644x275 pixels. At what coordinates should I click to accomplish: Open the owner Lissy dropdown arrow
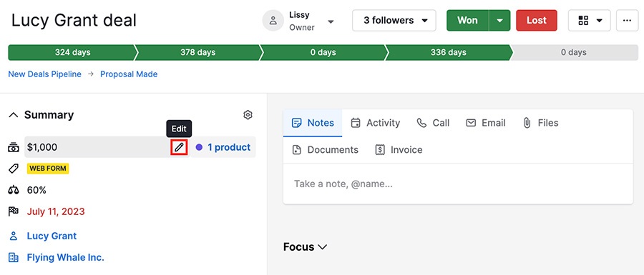pyautogui.click(x=331, y=21)
